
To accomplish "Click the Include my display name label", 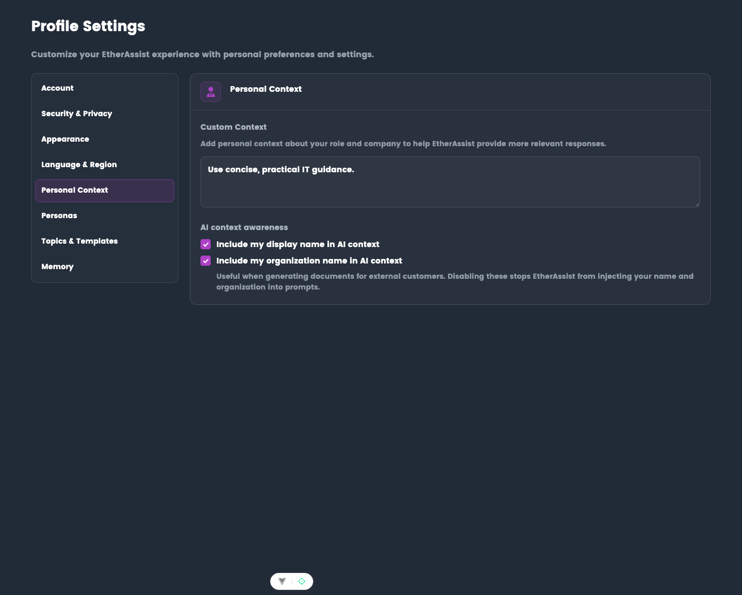I will [x=298, y=245].
